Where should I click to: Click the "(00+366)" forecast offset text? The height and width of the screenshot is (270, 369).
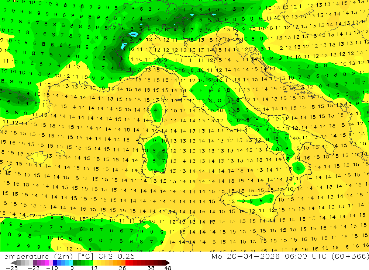click(x=351, y=256)
